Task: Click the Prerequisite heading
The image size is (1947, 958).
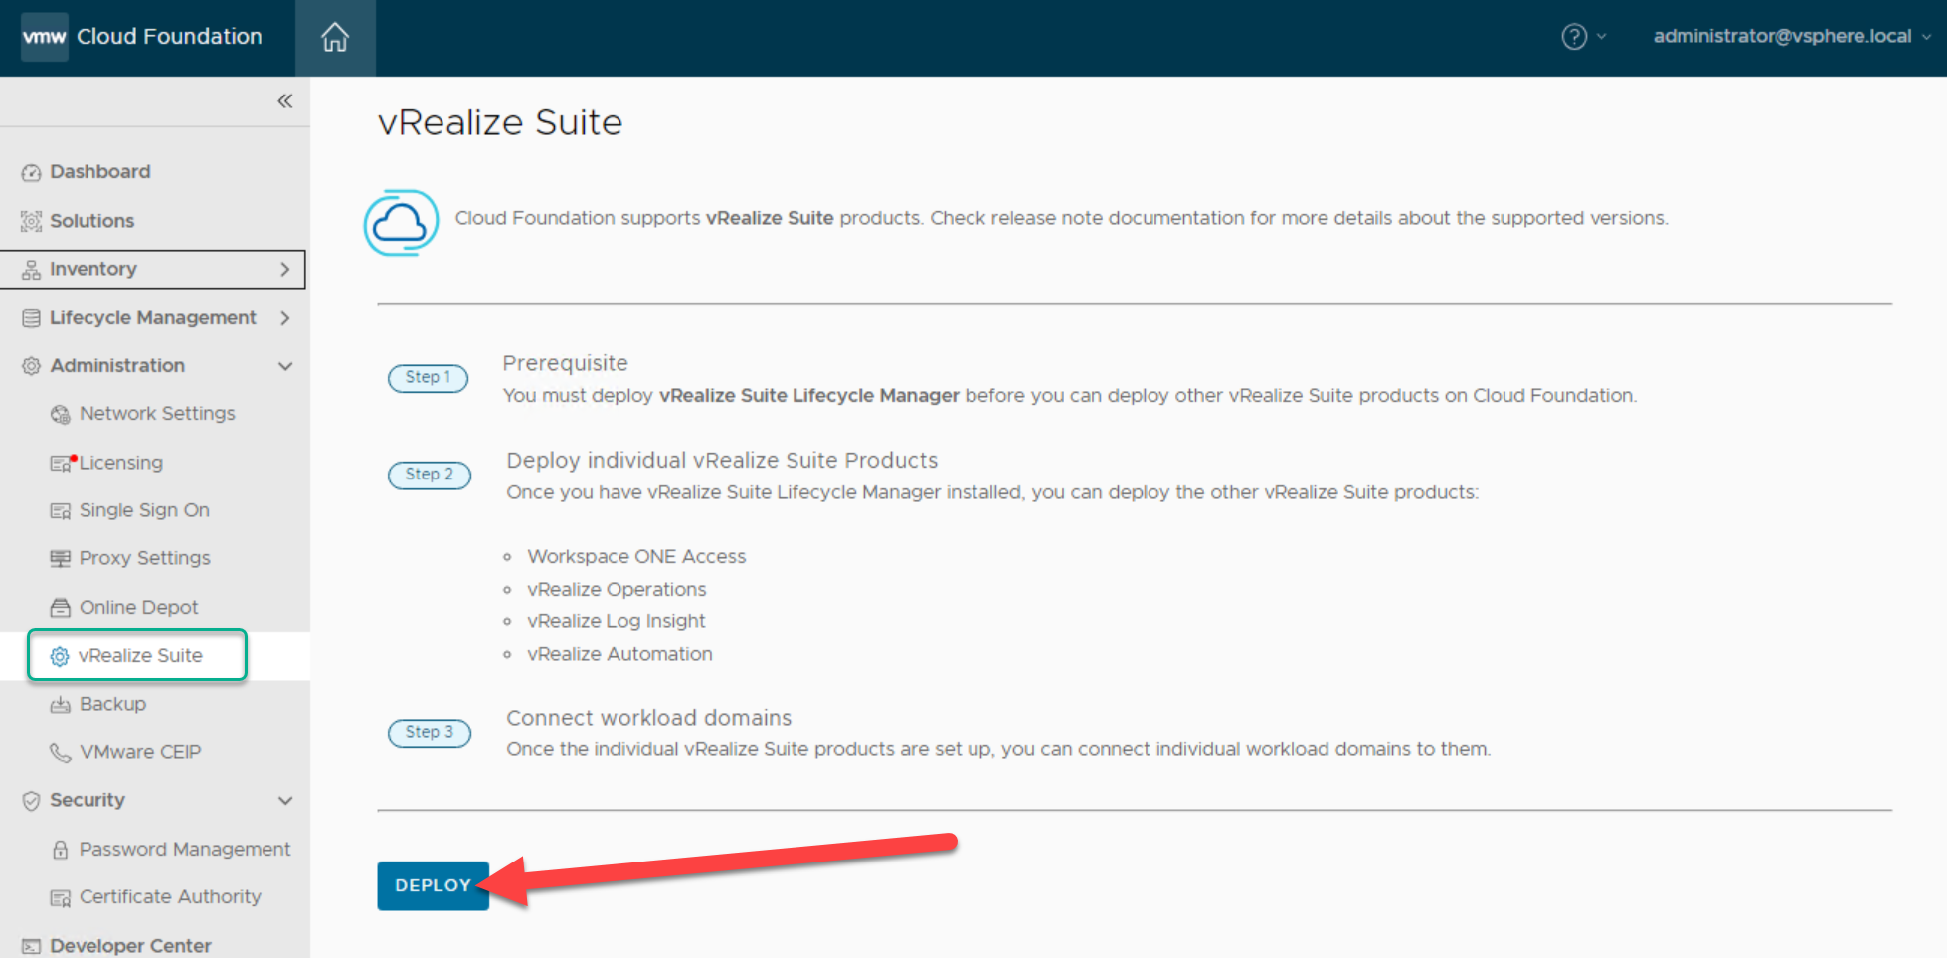Action: click(565, 363)
